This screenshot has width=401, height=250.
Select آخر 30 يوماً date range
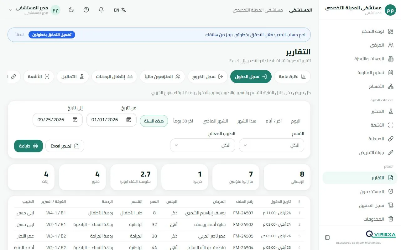pos(183,121)
